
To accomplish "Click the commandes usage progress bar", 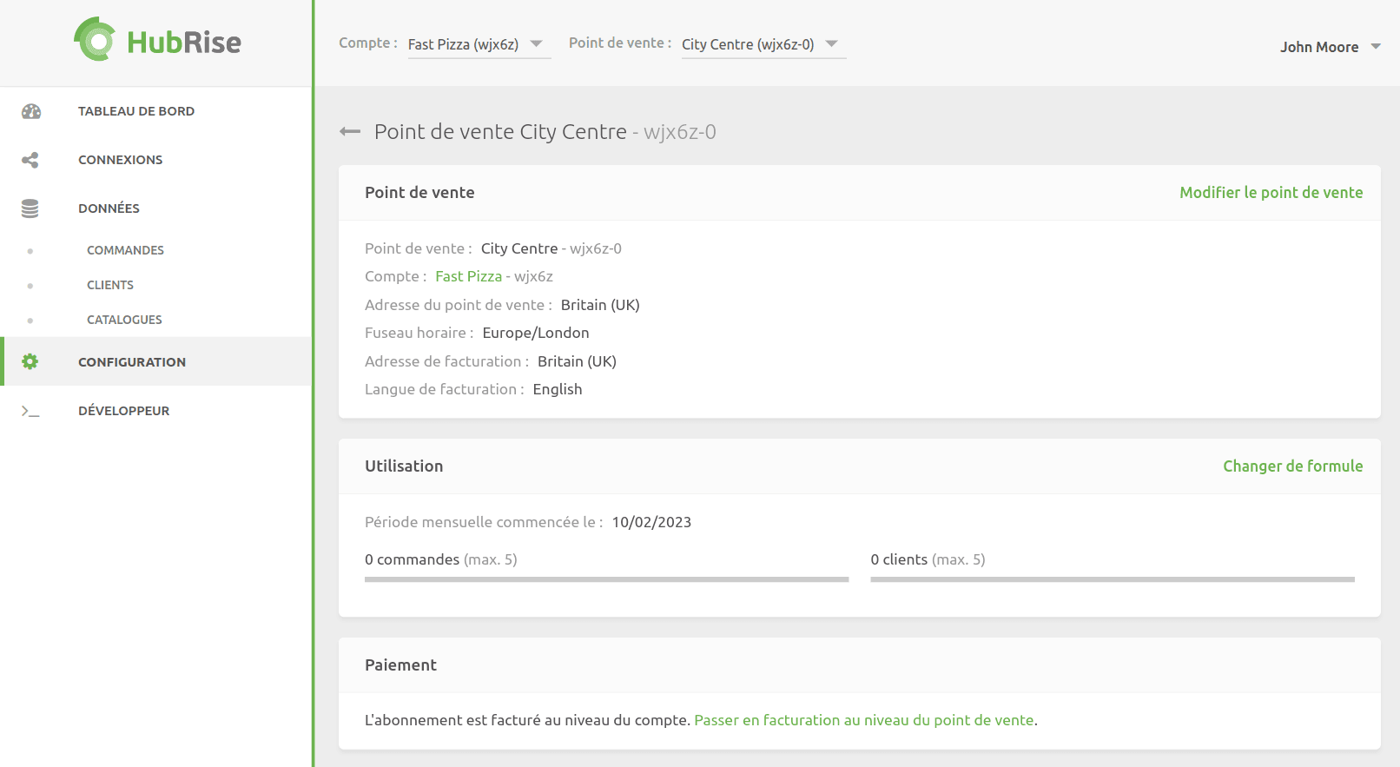I will (606, 579).
